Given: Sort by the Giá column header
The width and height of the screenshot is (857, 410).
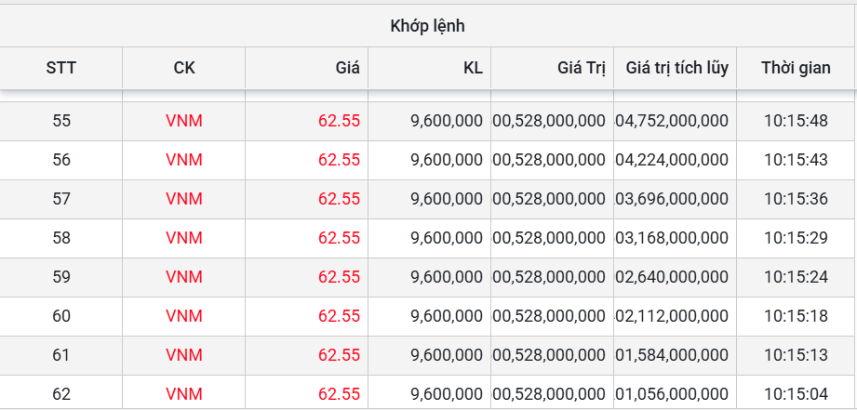Looking at the screenshot, I should (x=347, y=68).
